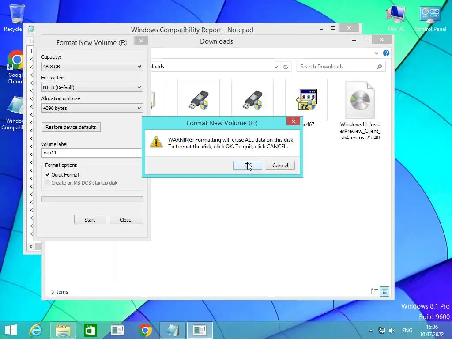Open the File system dropdown
Image resolution: width=452 pixels, height=339 pixels.
tap(92, 87)
